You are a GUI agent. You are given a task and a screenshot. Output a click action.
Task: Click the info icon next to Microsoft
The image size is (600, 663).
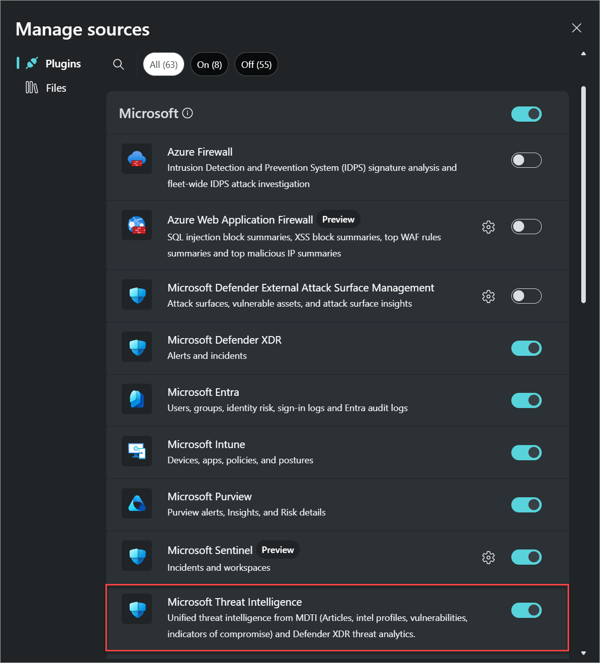188,113
